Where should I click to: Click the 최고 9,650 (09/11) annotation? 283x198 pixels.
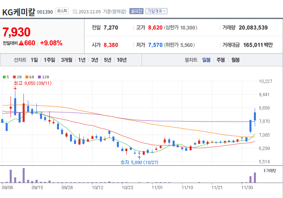click(x=33, y=83)
